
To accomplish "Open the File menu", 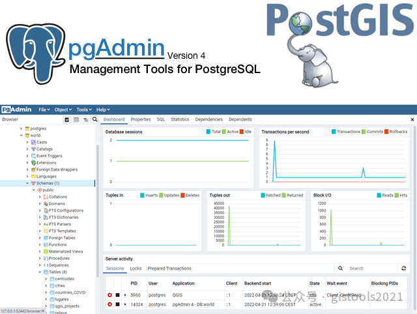I will (44, 110).
